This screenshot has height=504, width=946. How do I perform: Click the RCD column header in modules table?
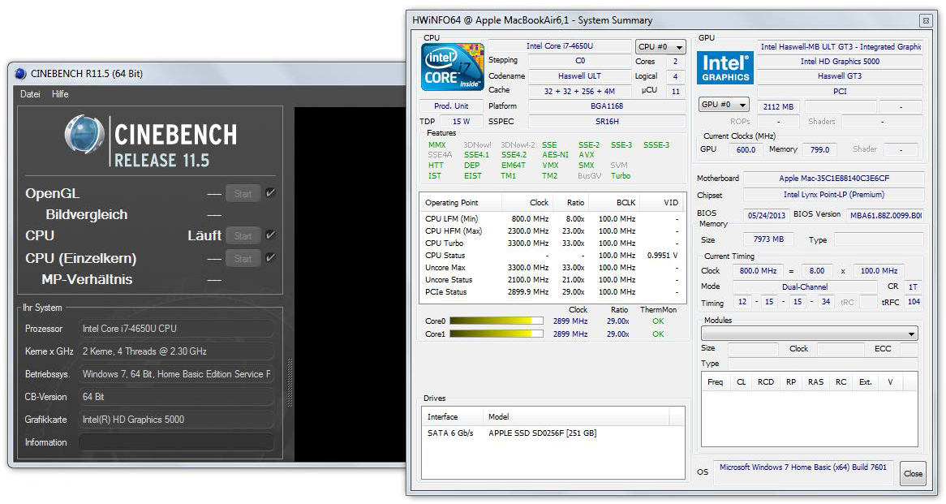pyautogui.click(x=766, y=382)
